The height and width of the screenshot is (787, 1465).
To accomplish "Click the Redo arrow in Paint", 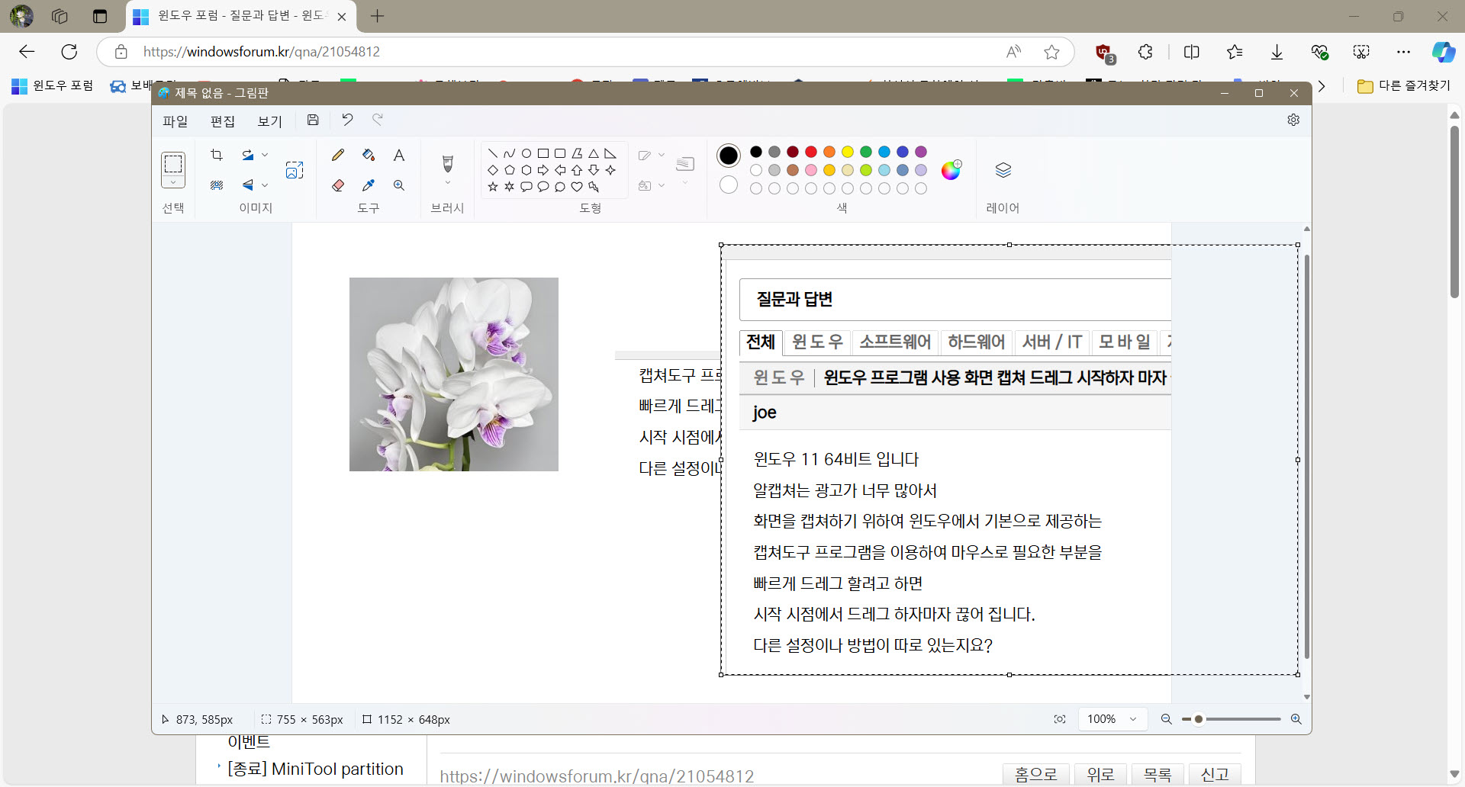I will 378,120.
